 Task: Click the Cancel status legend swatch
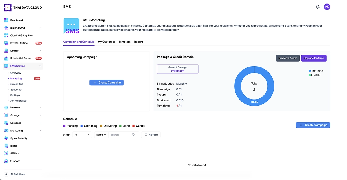coord(134,126)
